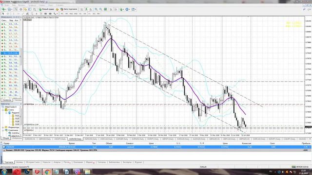312x175 pixels.
Task: Switch to the USDJPY,Daily chart tab
Action: (x=60, y=139)
